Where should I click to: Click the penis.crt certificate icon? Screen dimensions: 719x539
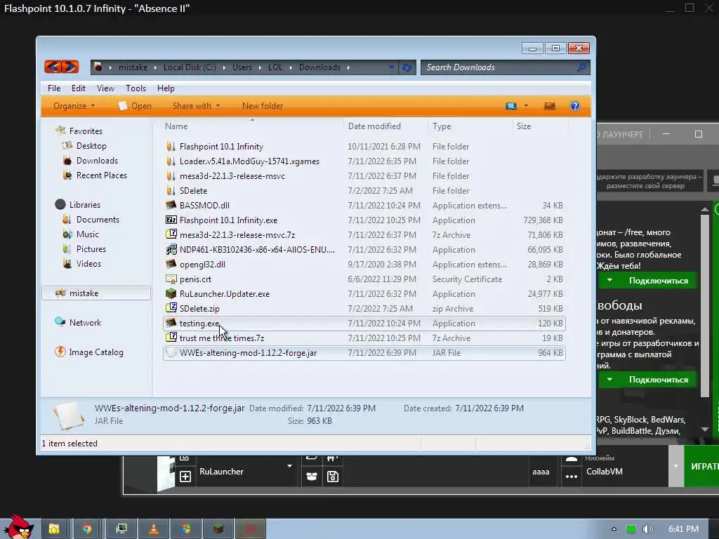171,279
